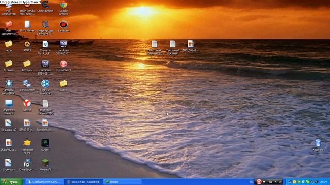330x185 pixels.
Task: Click the HyperCam stop recording square
Action: (x=265, y=182)
